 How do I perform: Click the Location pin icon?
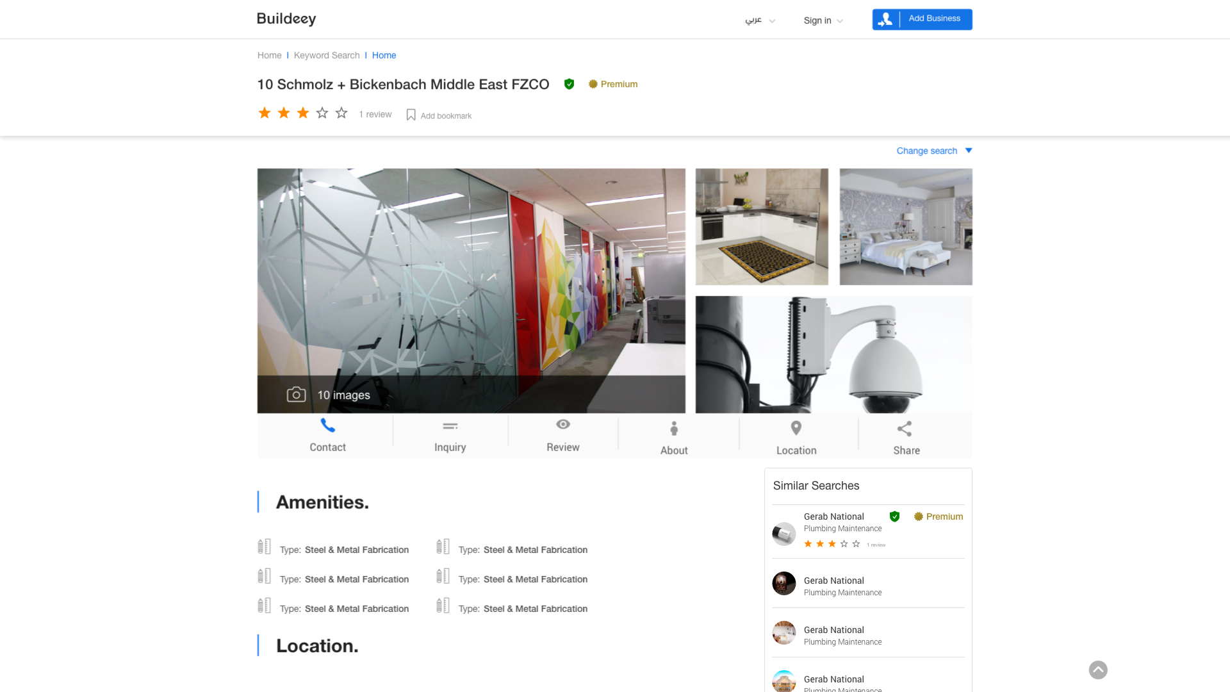tap(796, 428)
